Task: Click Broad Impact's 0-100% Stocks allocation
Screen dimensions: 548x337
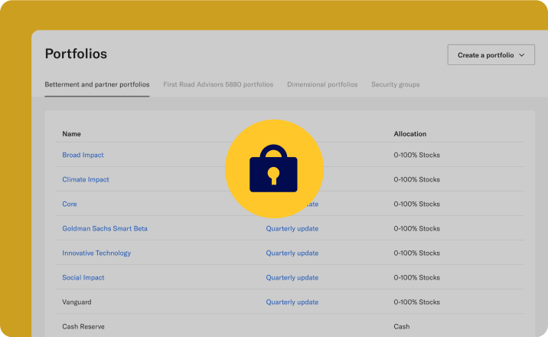Action: pos(416,155)
